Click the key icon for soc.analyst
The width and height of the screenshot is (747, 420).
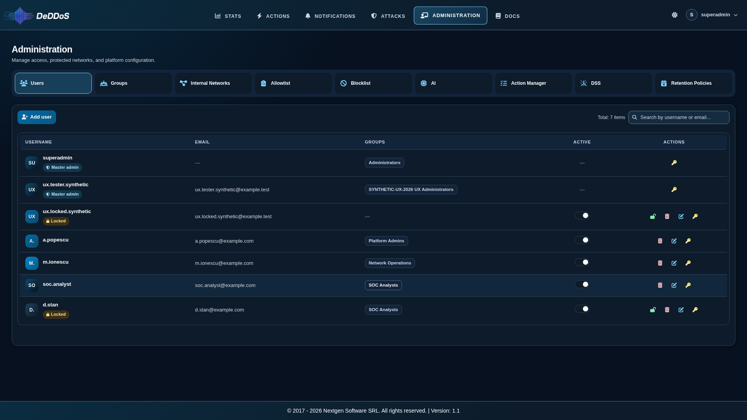[688, 285]
